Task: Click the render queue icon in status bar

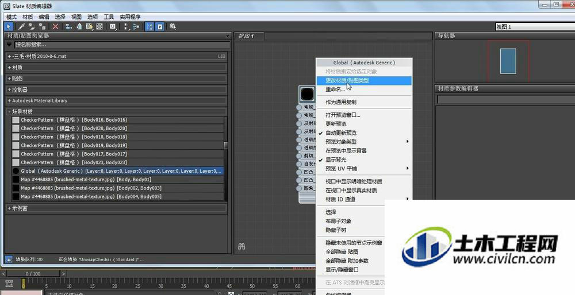Action: (9, 259)
